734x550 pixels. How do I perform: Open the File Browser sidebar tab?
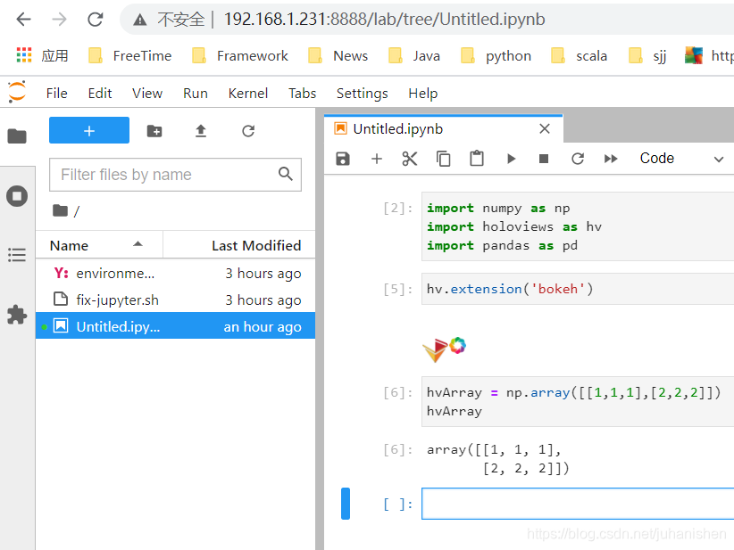pos(17,136)
